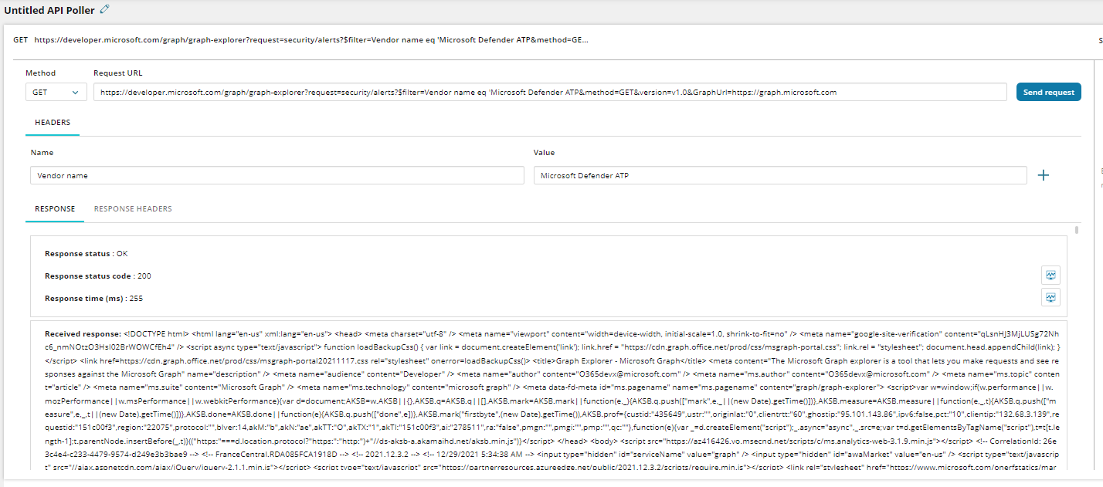Viewport: 1103px width, 487px height.
Task: Click the 'Value' column label
Action: pos(544,153)
